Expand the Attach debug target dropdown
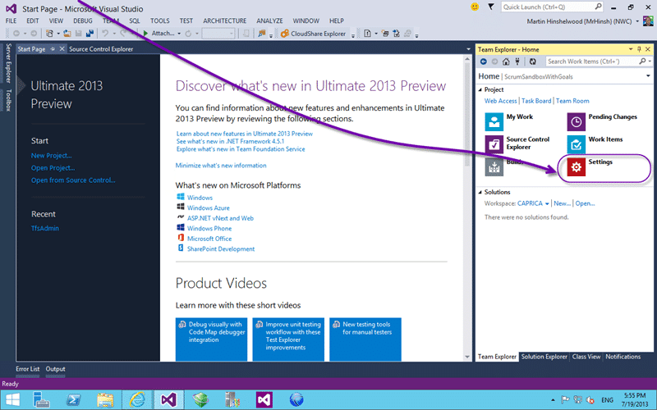Screen dimensions: 657x410 click(x=179, y=34)
